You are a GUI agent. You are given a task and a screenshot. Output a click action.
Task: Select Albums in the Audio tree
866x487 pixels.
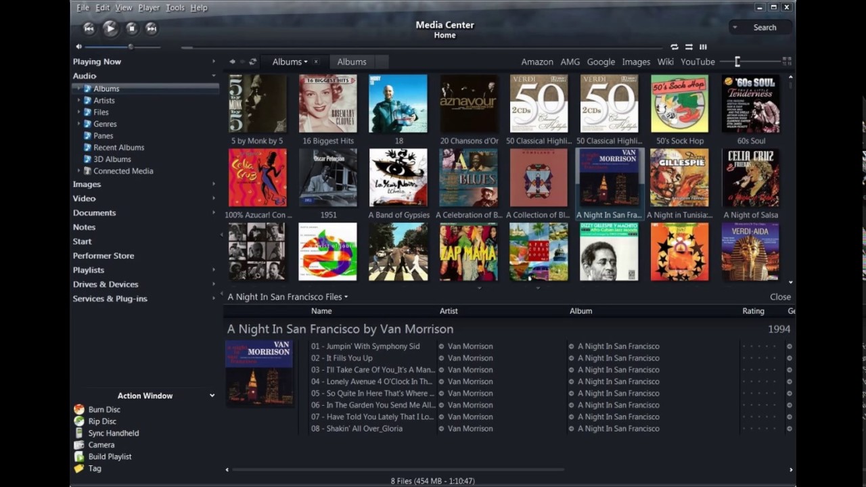click(x=106, y=89)
